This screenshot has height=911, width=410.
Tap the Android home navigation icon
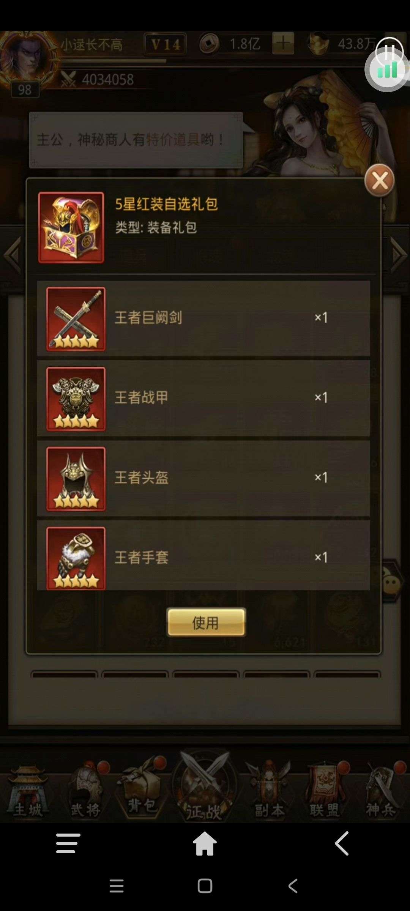click(x=205, y=843)
